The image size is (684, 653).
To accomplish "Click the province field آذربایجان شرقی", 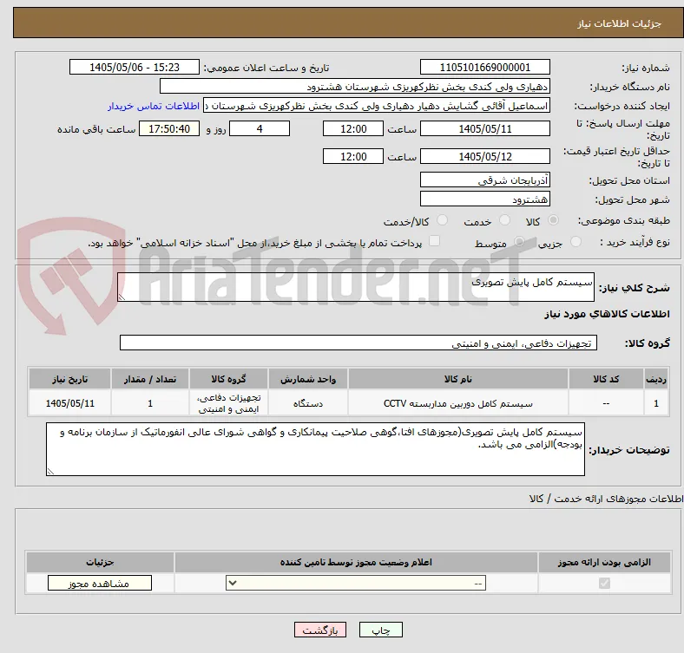I will [x=484, y=180].
